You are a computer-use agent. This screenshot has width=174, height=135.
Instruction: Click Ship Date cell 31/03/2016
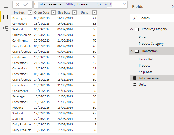tap(66, 85)
